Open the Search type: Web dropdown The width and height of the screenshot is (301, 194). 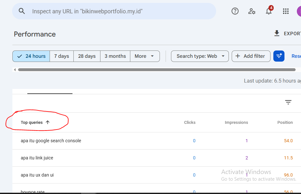(x=200, y=56)
